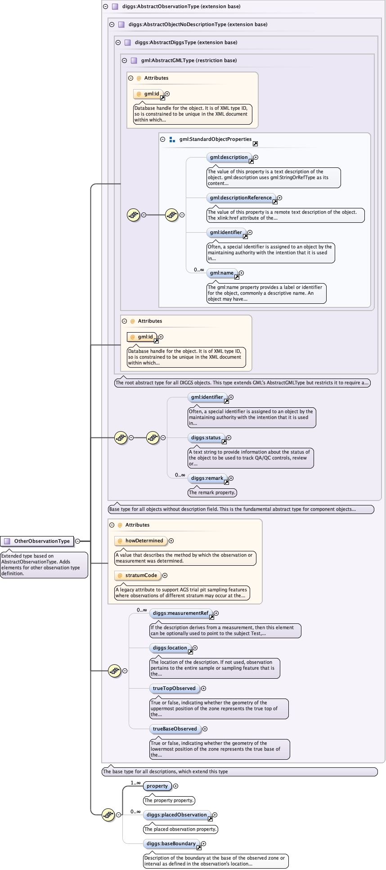Viewport: 386px width, 870px height.
Task: Click the link arrow on diggs:baseBoundary
Action: click(x=199, y=847)
